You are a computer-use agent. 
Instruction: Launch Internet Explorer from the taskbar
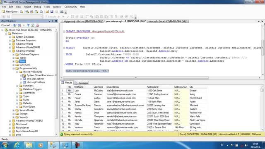(x=17, y=145)
